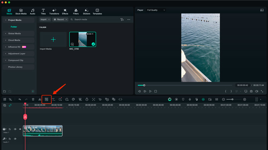Switch to the Transitions tab
This screenshot has width=268, height=150.
coord(54,12)
